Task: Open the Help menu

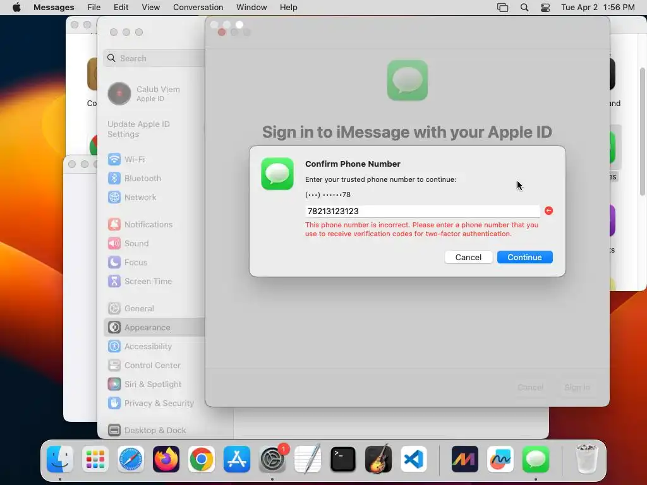Action: click(x=288, y=8)
